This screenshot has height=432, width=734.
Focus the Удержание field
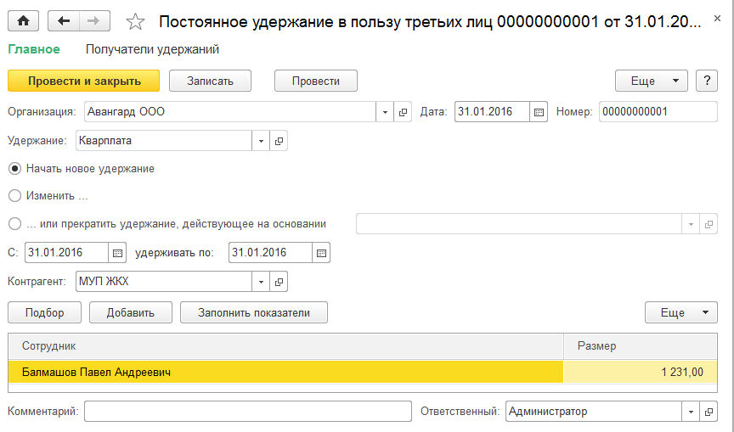[x=164, y=141]
